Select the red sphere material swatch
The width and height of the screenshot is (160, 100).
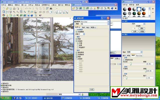pyautogui.click(x=129, y=9)
